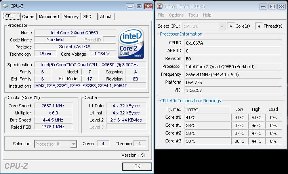Click the Core Temp title bar icon
This screenshot has width=288, height=174.
click(160, 6)
